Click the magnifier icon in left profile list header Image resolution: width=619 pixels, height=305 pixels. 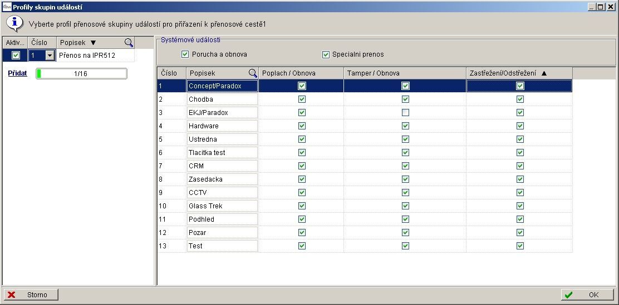click(129, 43)
